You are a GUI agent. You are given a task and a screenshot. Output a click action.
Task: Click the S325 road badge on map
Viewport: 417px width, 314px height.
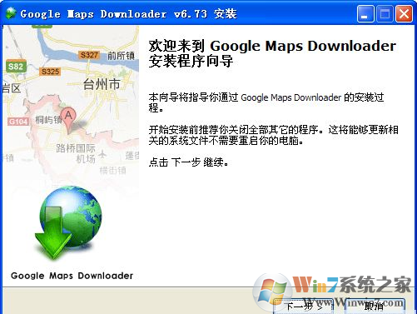click(x=50, y=72)
